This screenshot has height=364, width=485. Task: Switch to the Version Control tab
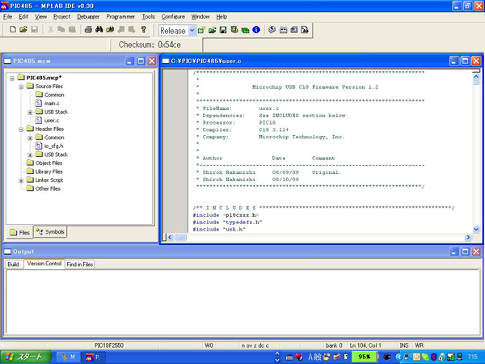[44, 264]
